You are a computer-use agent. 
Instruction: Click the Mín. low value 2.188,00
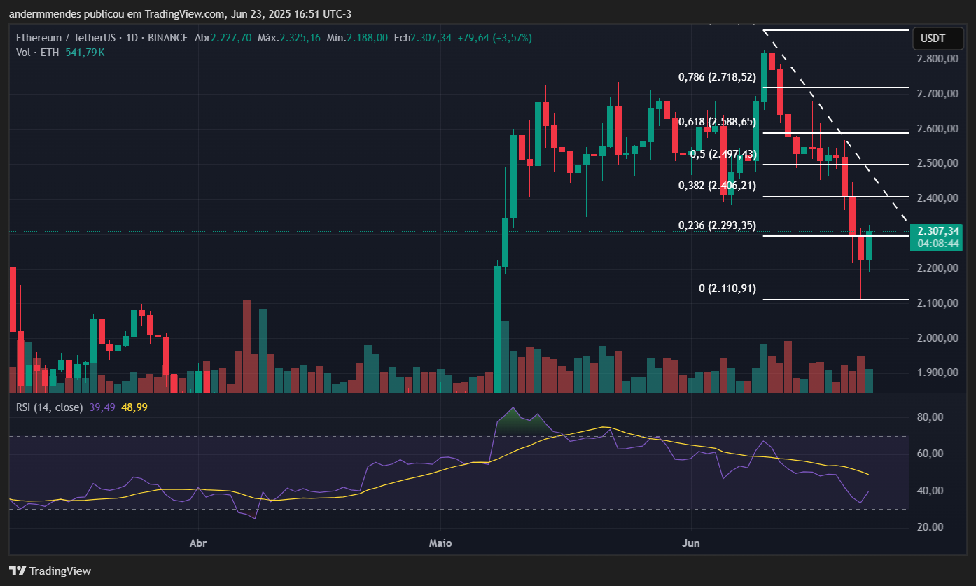[x=368, y=38]
